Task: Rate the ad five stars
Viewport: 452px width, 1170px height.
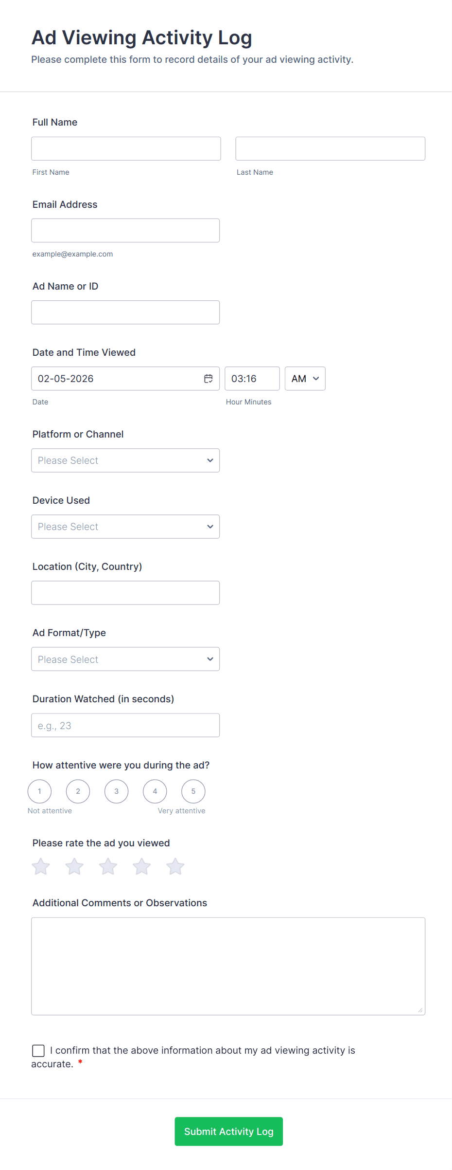Action: (x=175, y=866)
